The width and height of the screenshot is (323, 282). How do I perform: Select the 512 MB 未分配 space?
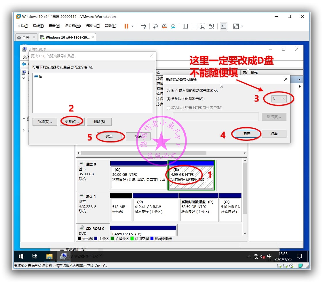[121, 207]
